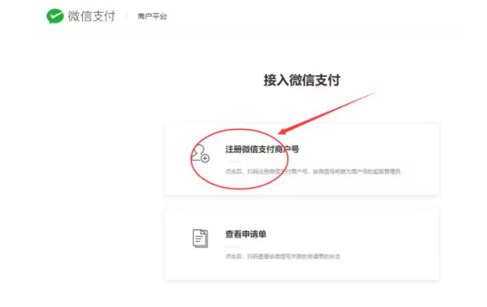The image size is (487, 307).
Task: Click the 微信支付 brand text in header
Action: click(x=92, y=16)
